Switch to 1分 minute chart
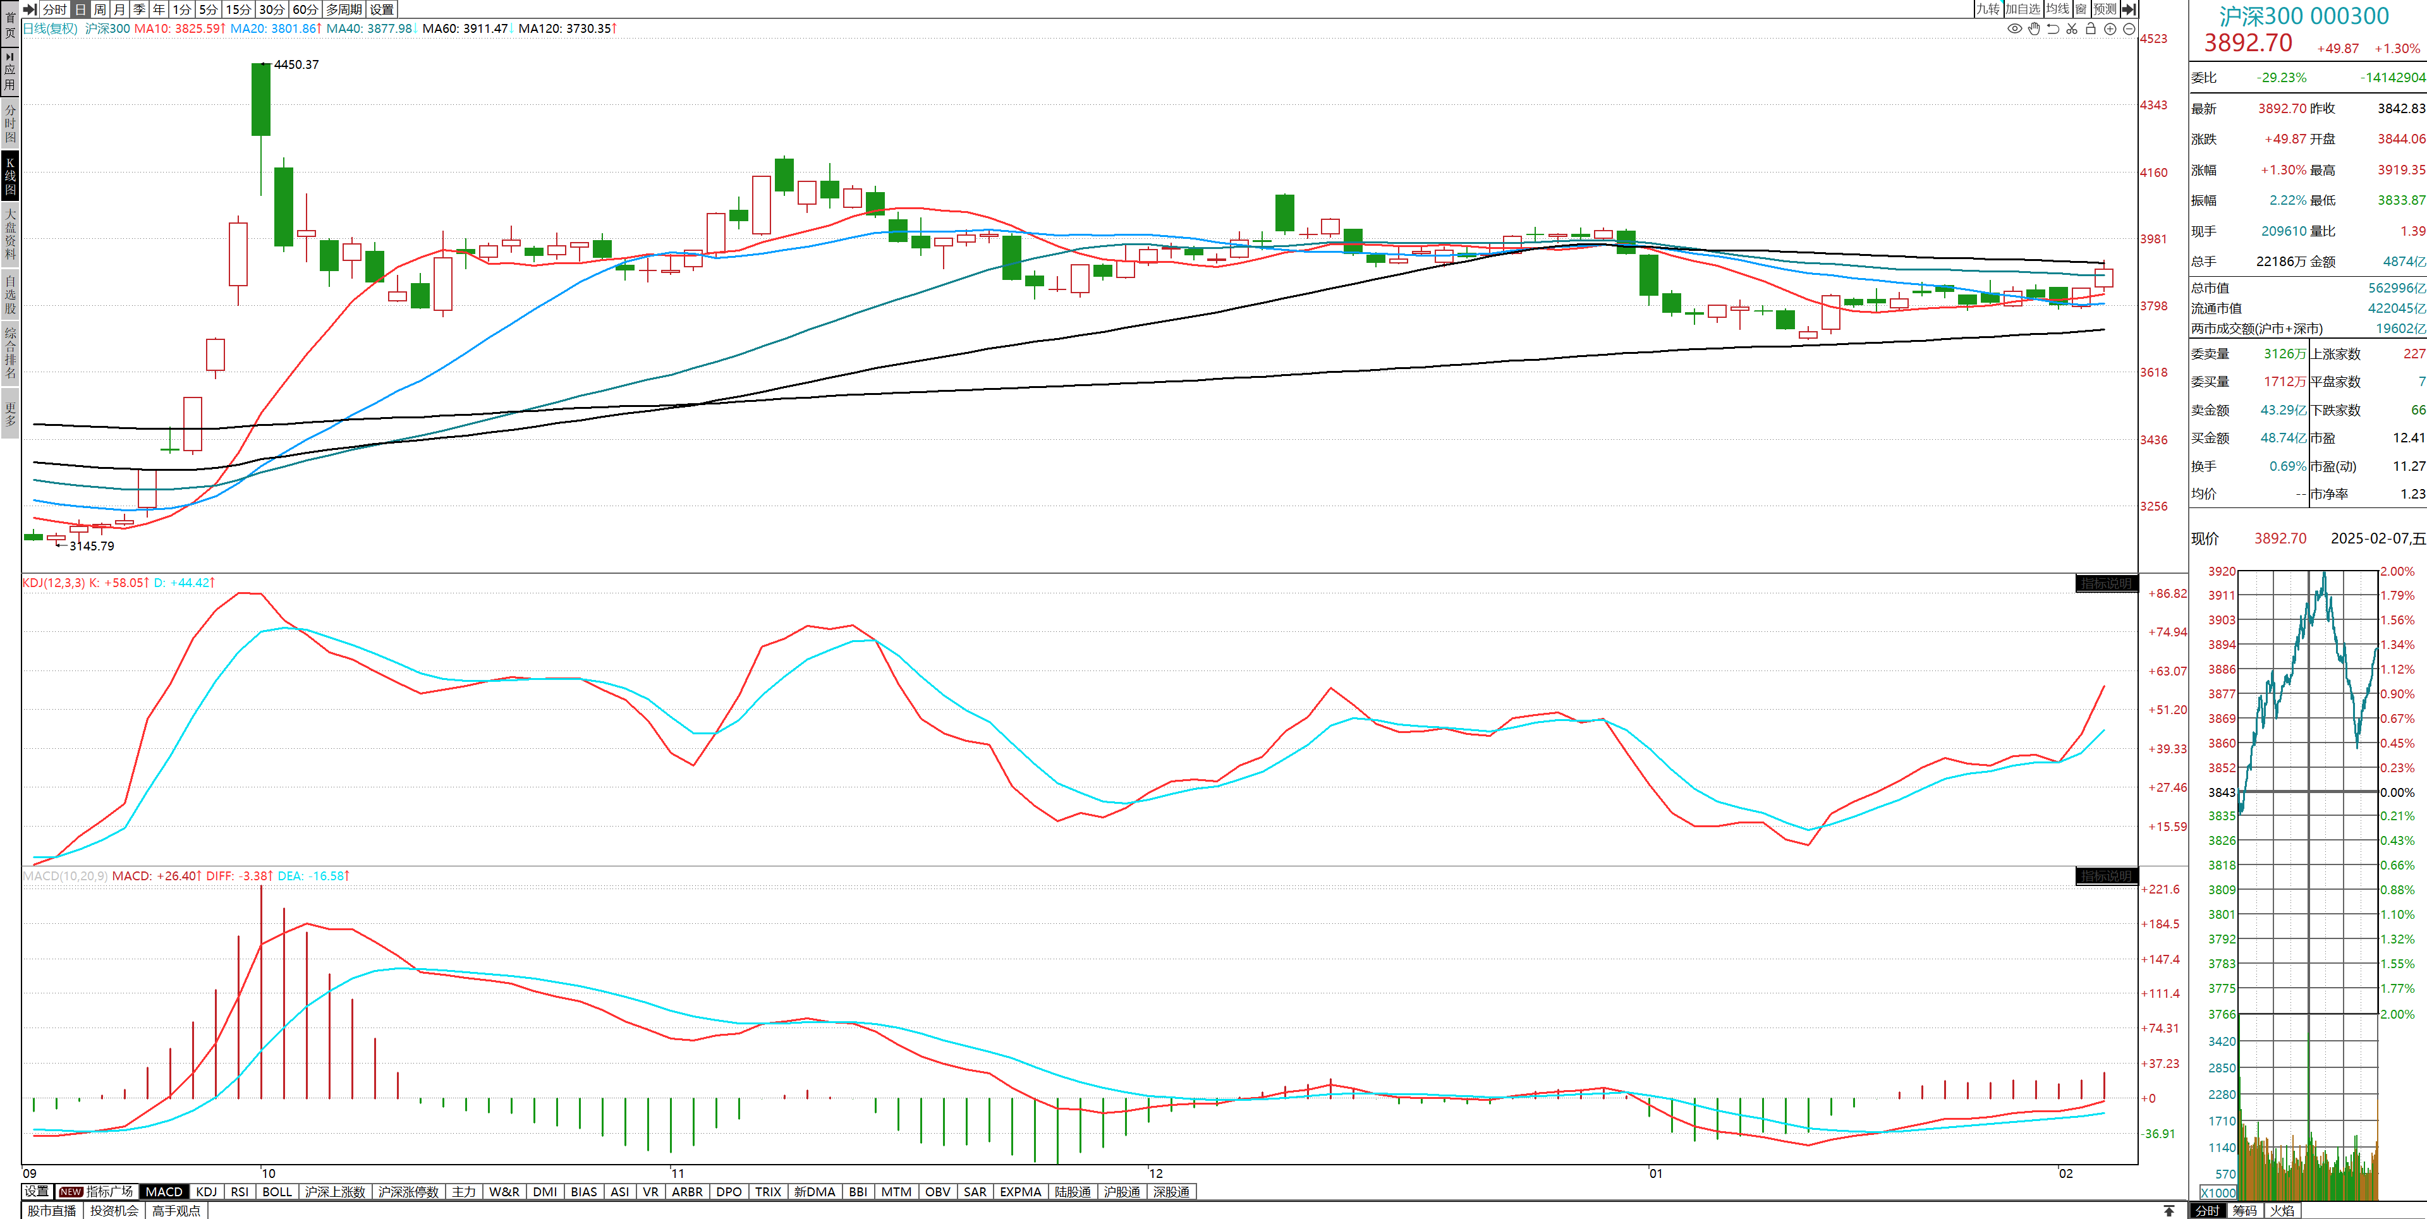The height and width of the screenshot is (1219, 2427). point(182,9)
